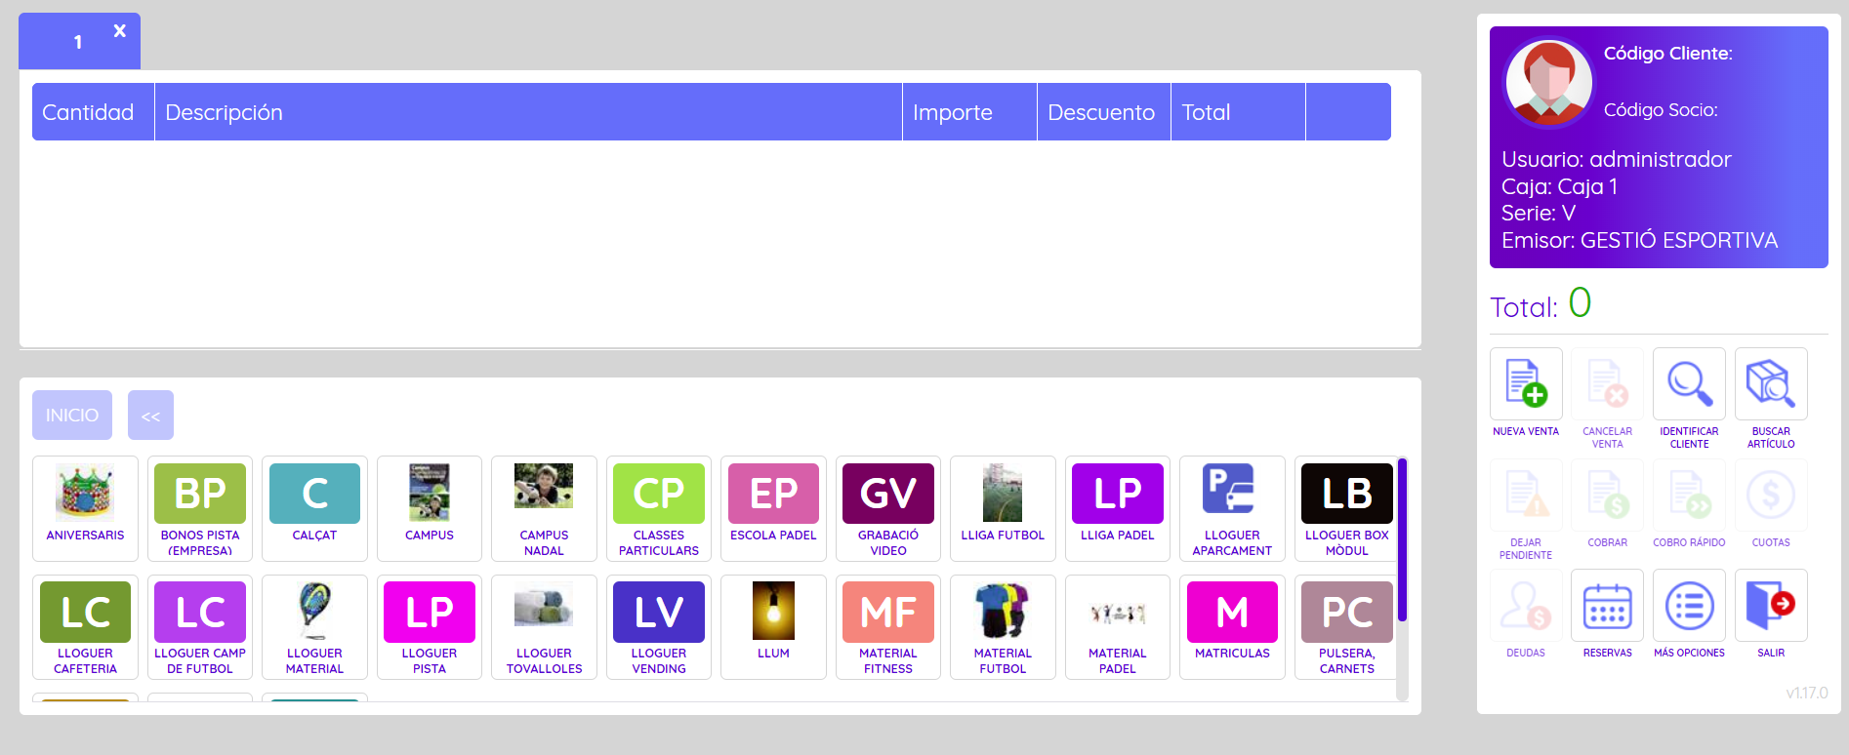Select Lloguer Vending category

(659, 627)
